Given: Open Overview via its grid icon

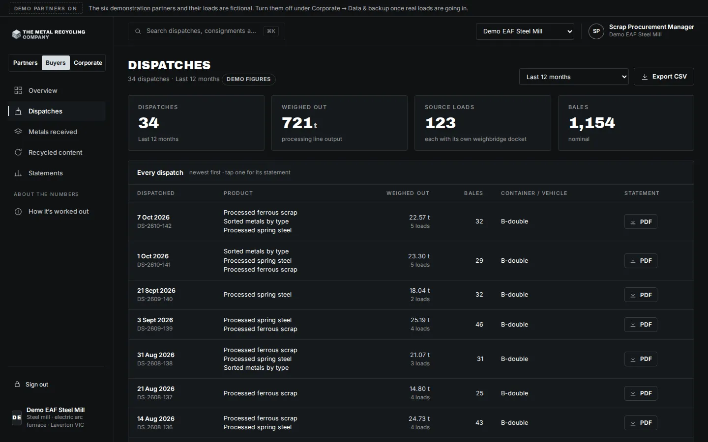Looking at the screenshot, I should 18,90.
